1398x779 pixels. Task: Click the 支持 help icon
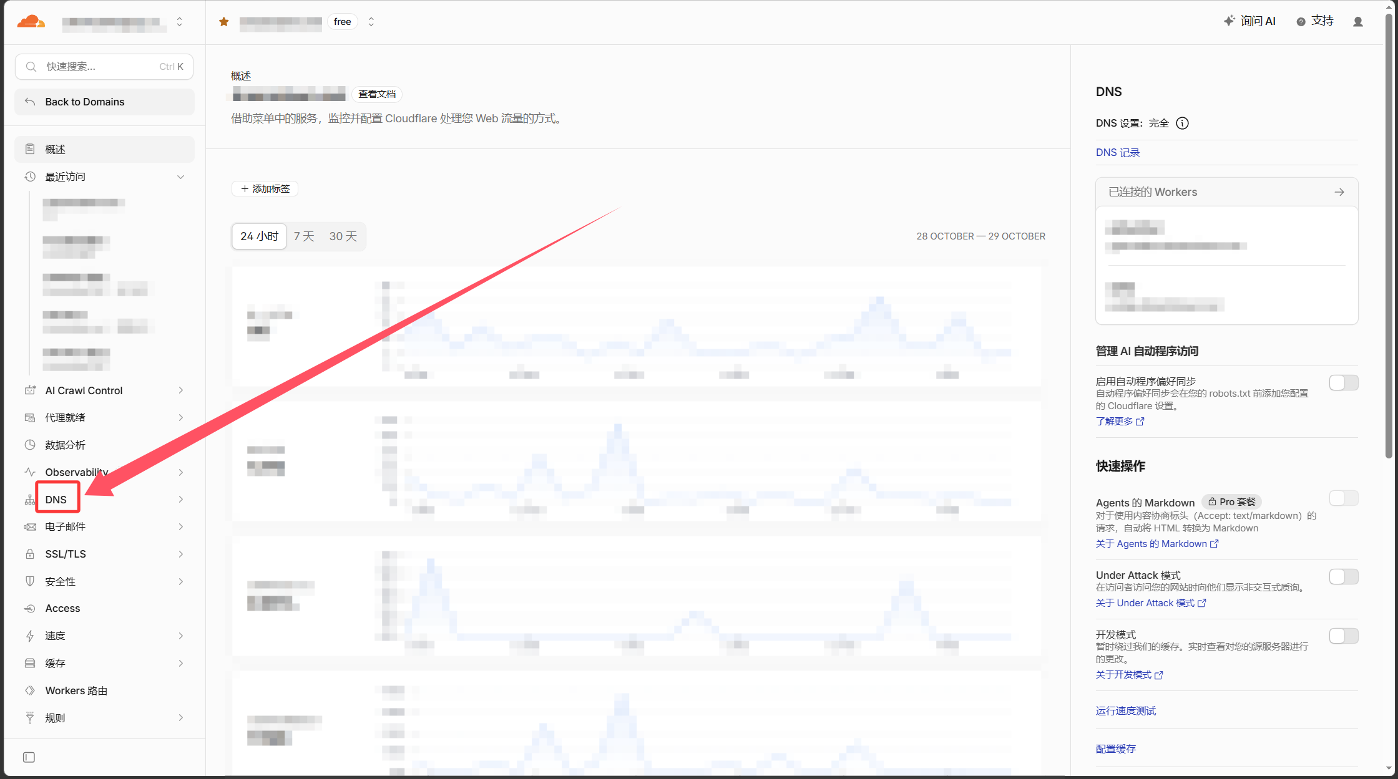tap(1301, 22)
